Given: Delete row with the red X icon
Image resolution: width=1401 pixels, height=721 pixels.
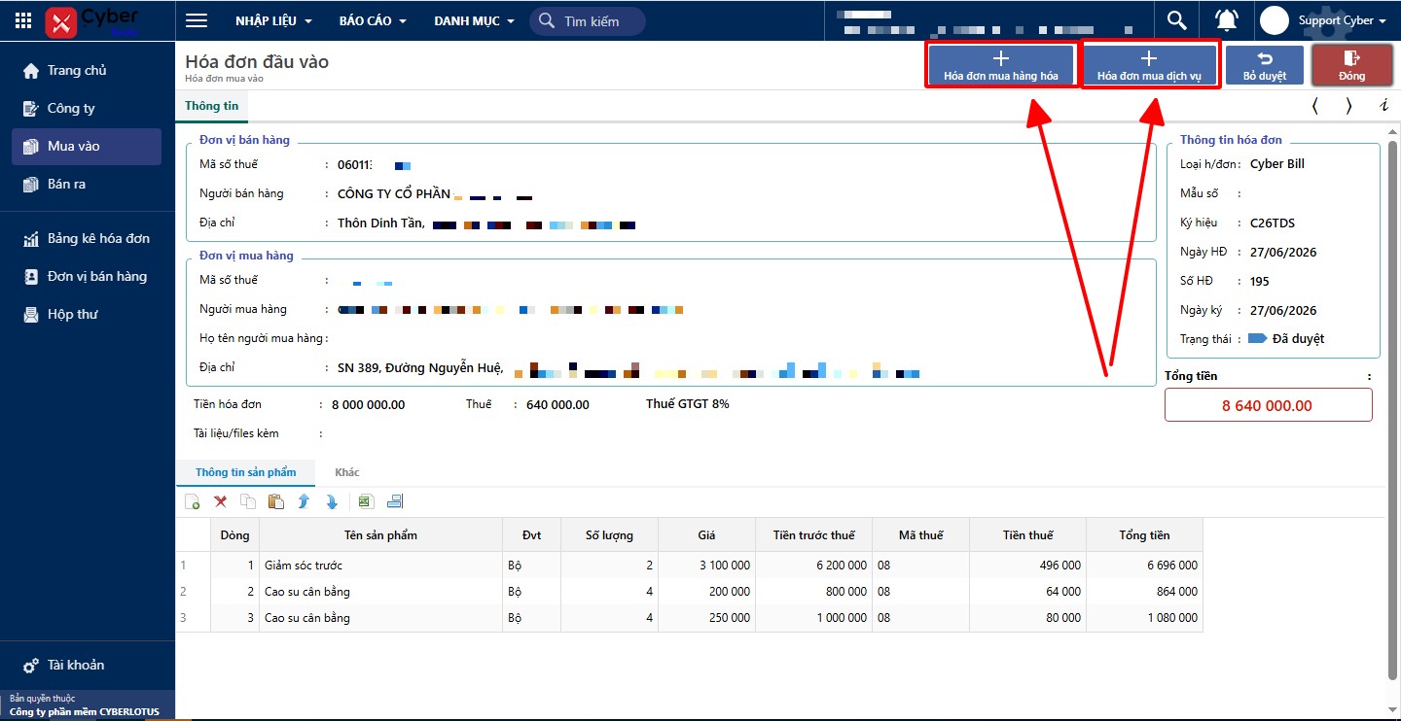Looking at the screenshot, I should [221, 501].
